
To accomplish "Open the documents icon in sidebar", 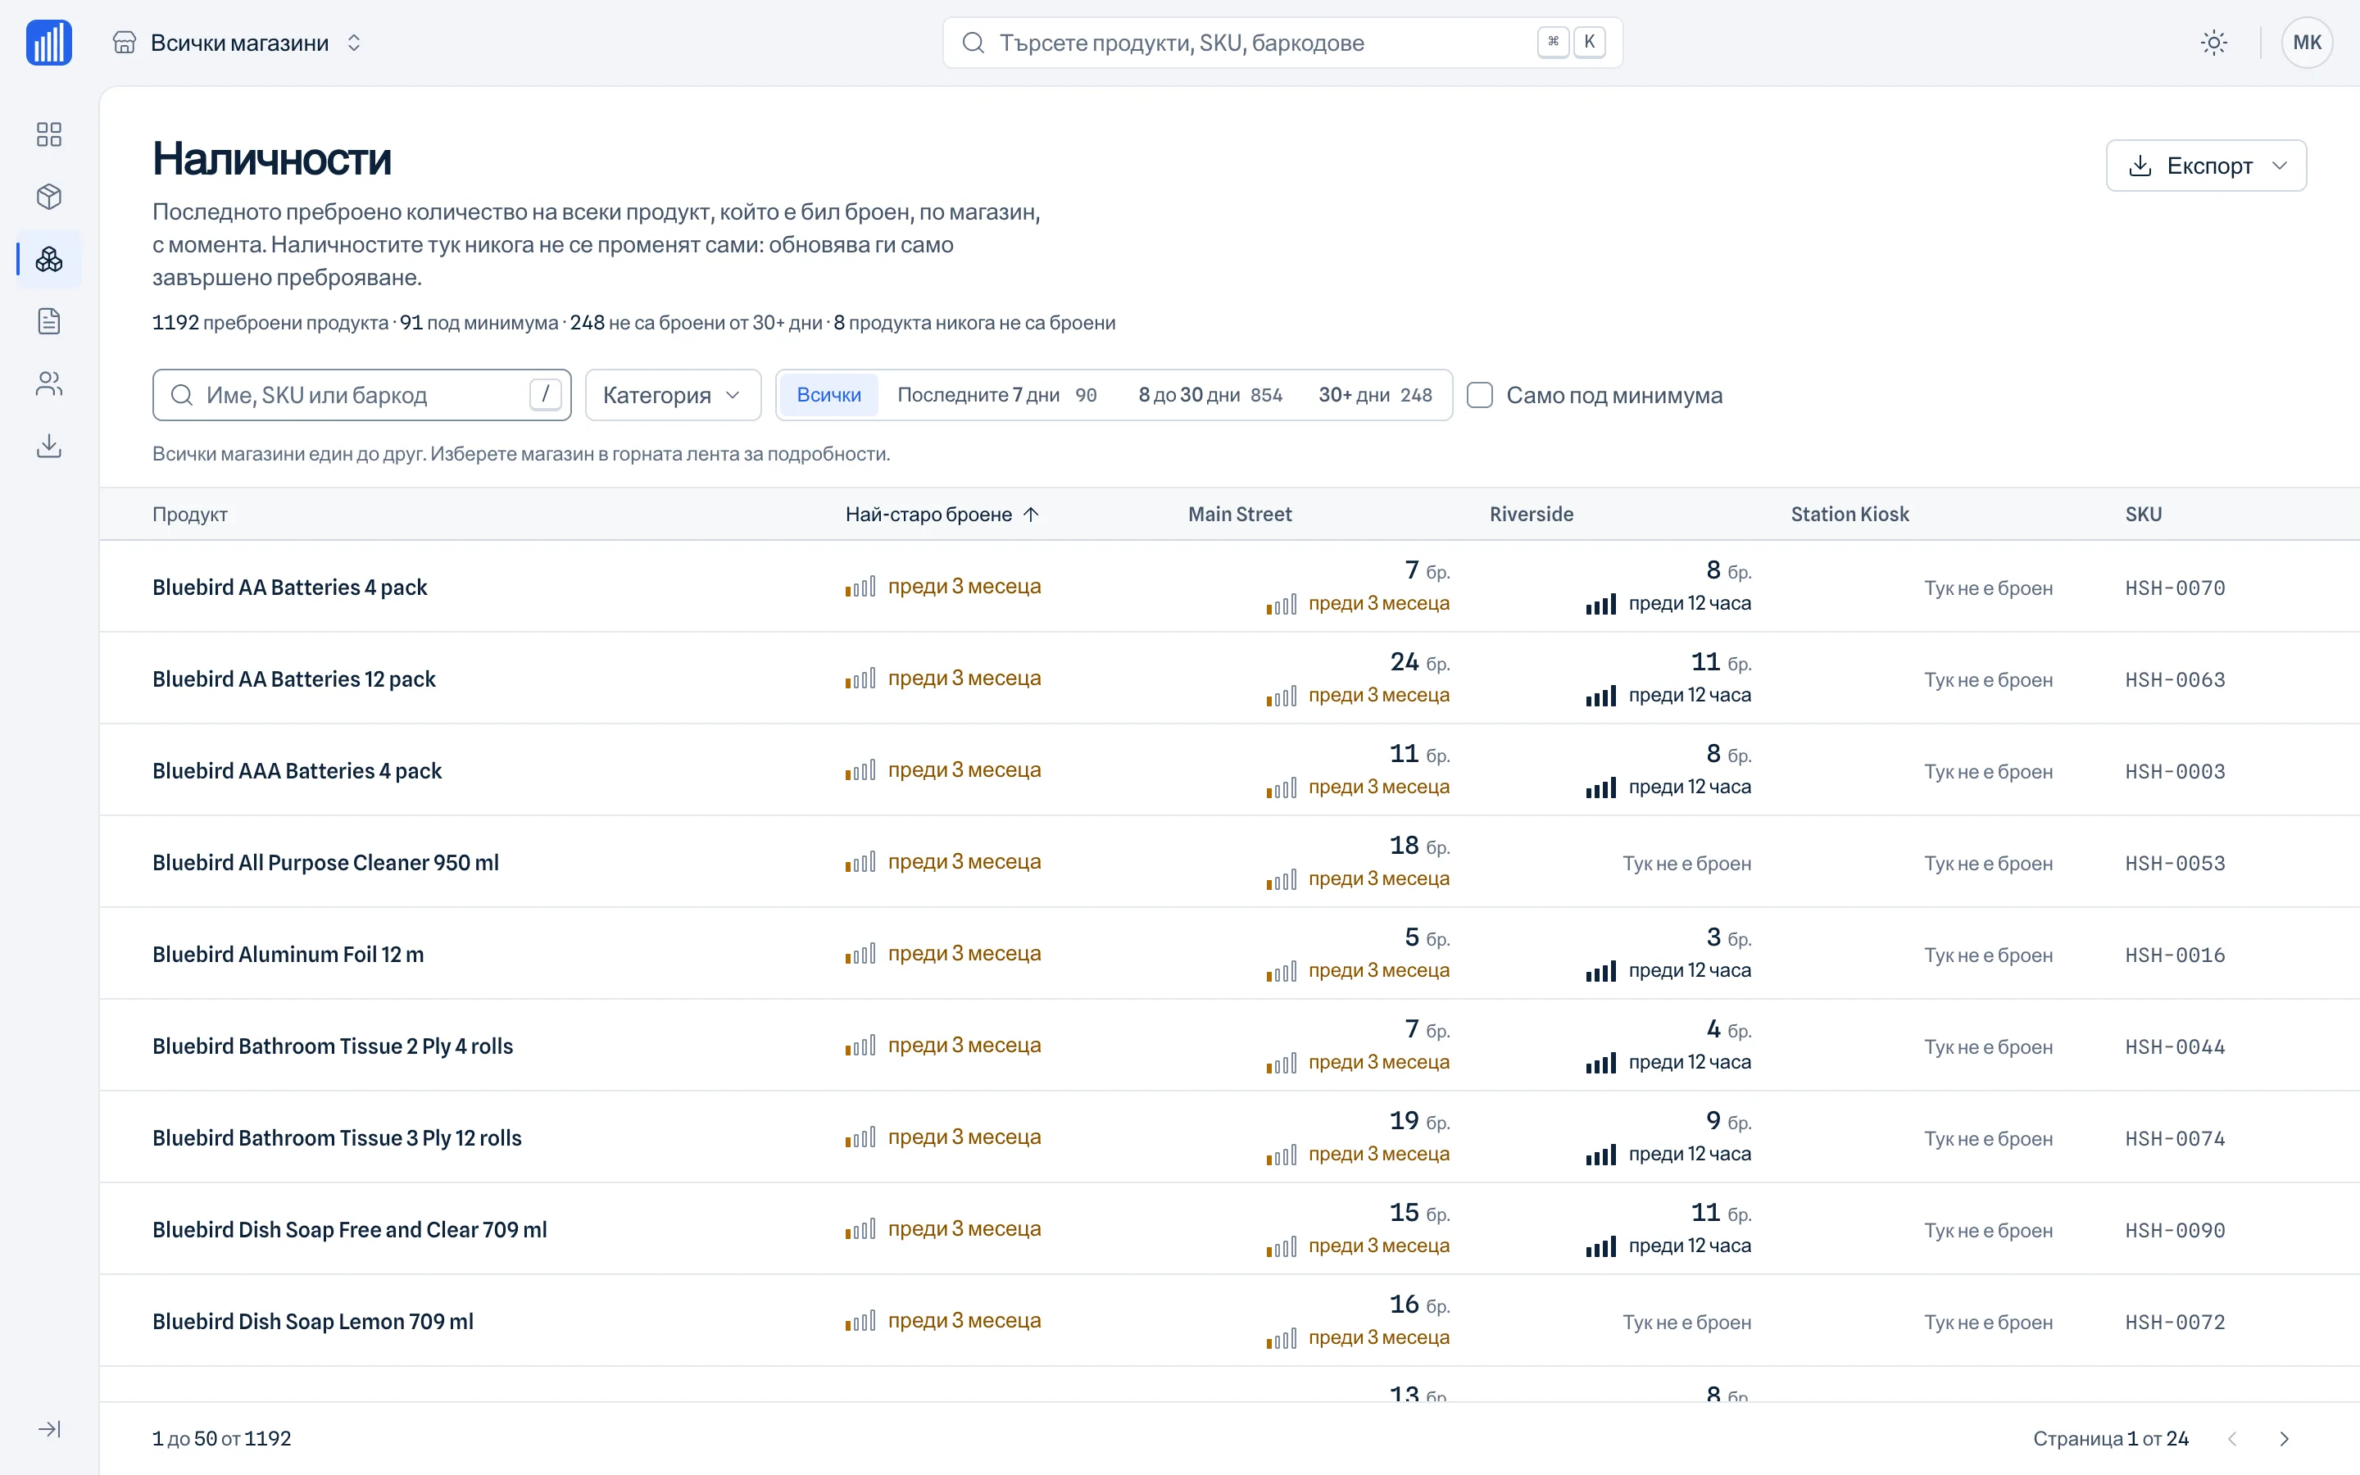I will click(x=49, y=321).
